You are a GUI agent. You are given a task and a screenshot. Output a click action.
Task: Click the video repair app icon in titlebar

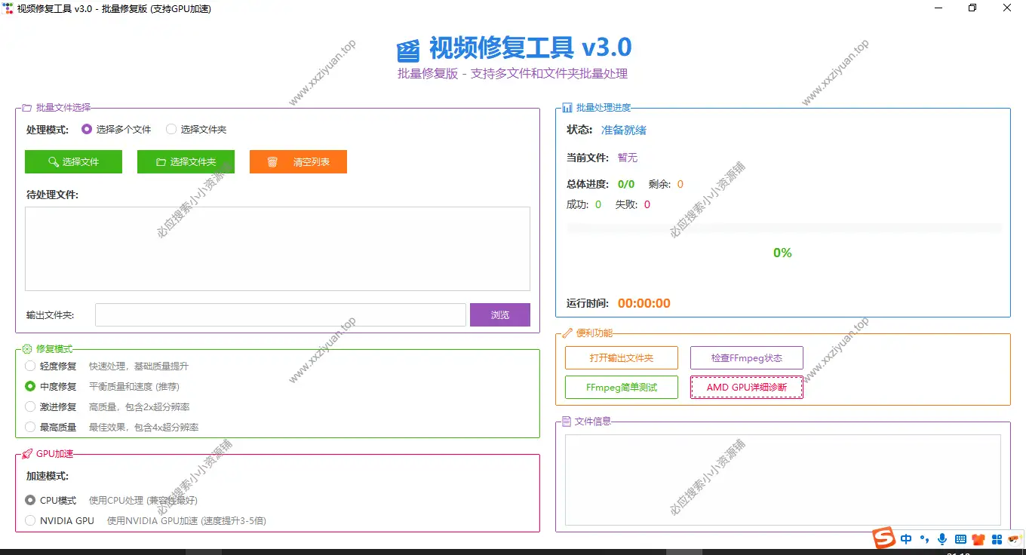[8, 8]
